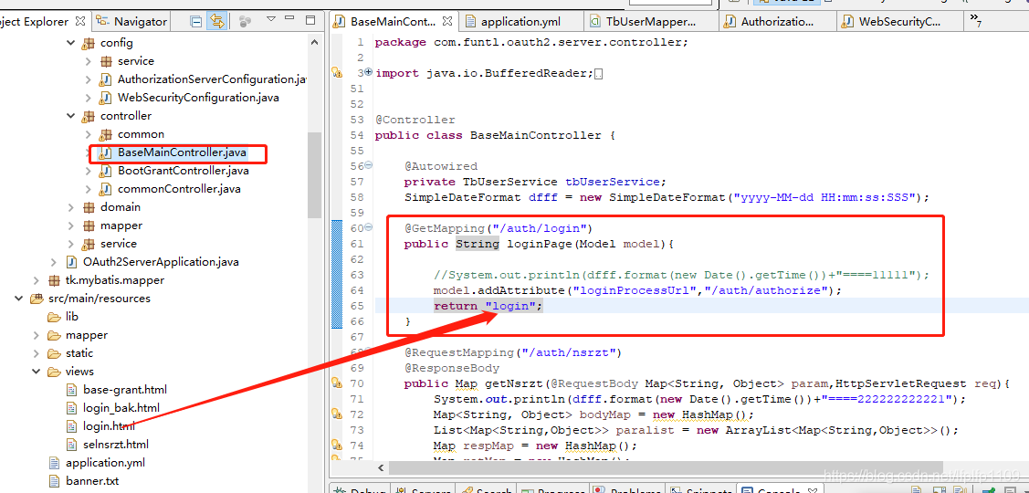
Task: Close the BaseMainCont... editor tab
Action: [446, 21]
